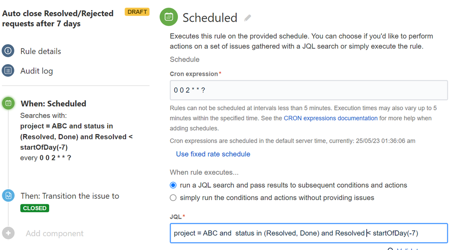Open CRON expressions documentation link
463x250 pixels.
(330, 118)
